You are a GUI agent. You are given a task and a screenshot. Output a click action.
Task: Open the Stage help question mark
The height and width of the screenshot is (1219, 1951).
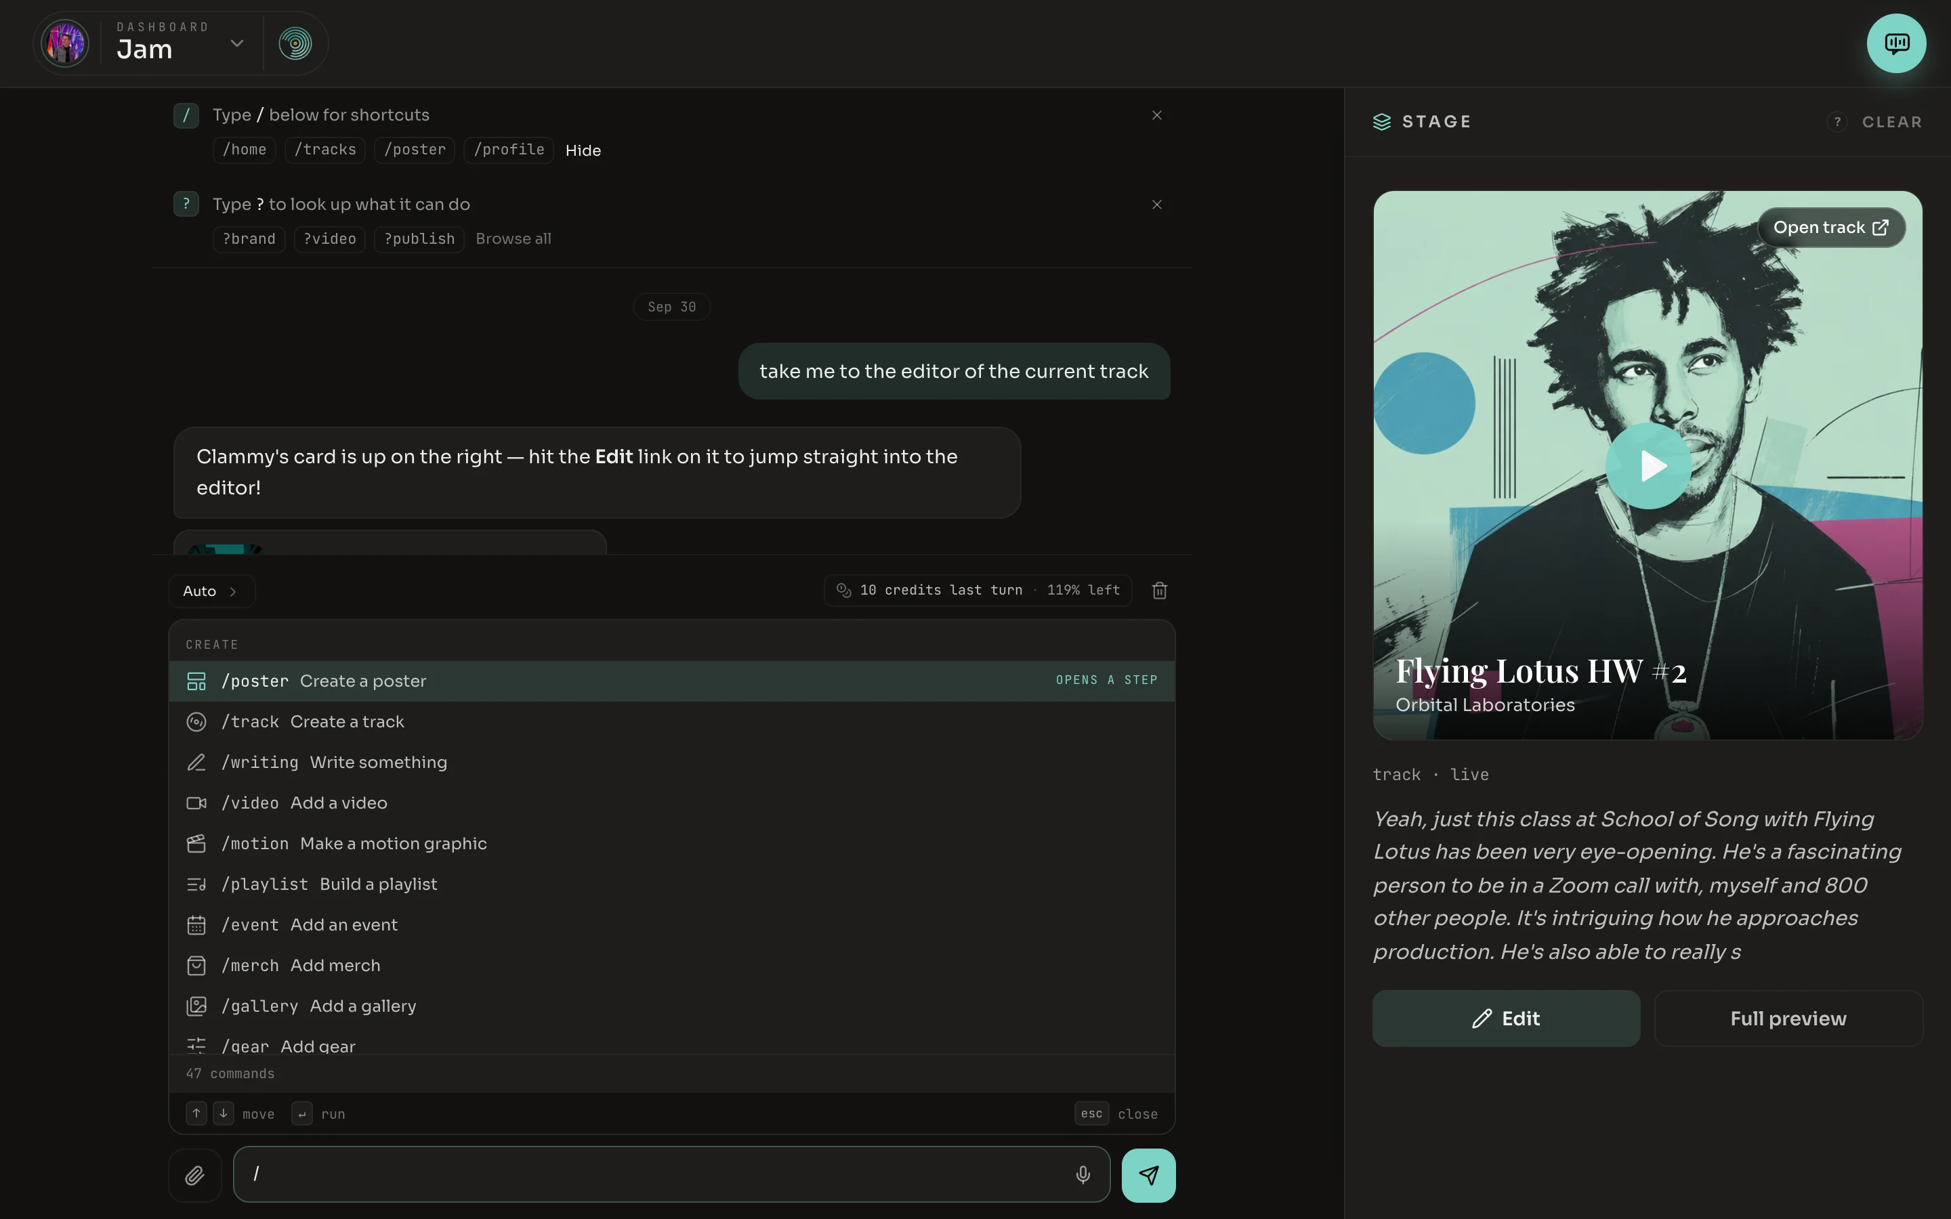[x=1837, y=122]
